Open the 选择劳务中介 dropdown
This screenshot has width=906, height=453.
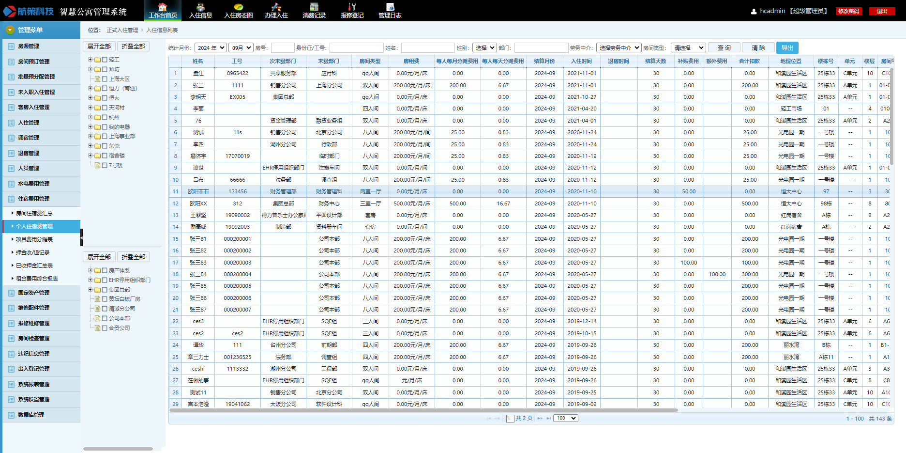(619, 48)
